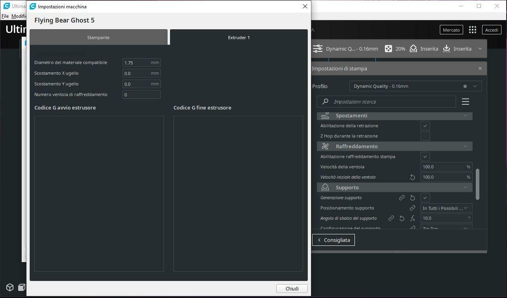Click the adhesion Inserita icon
The width and height of the screenshot is (507, 298).
click(447, 49)
